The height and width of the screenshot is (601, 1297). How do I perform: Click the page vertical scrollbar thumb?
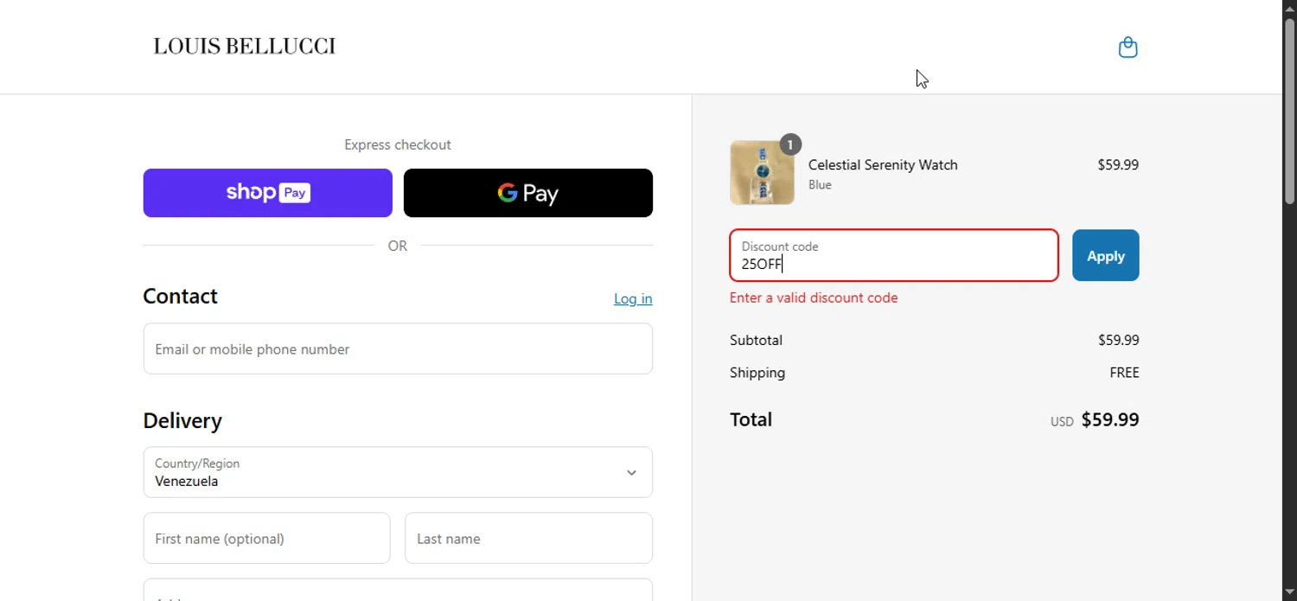click(1289, 111)
